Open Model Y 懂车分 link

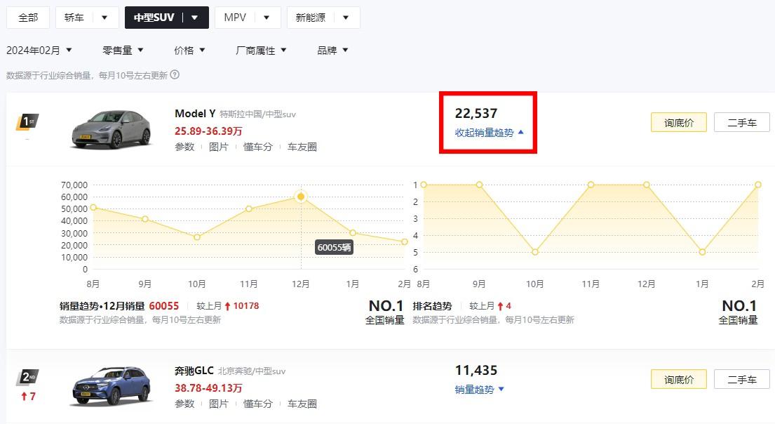pos(257,147)
